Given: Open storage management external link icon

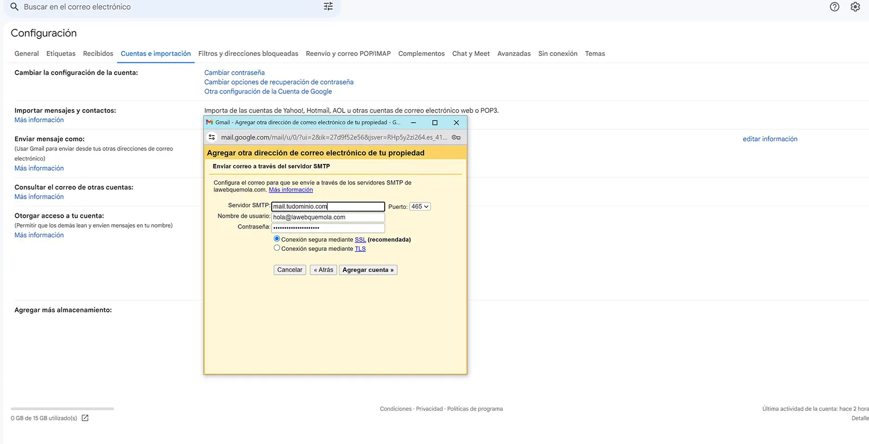Looking at the screenshot, I should tap(85, 418).
